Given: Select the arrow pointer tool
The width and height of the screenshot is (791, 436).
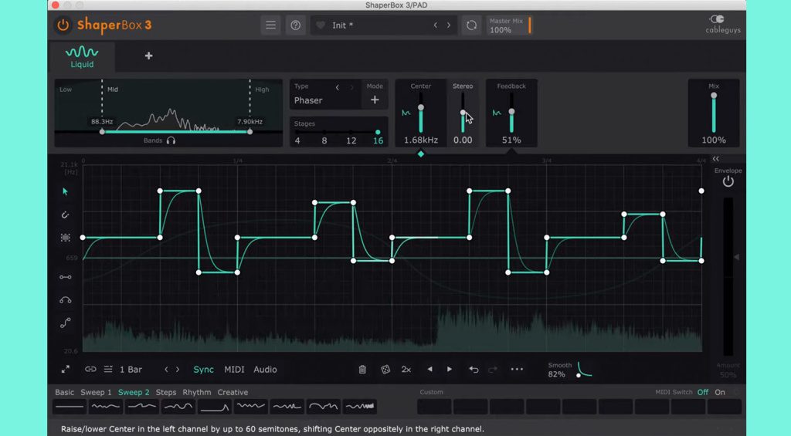Looking at the screenshot, I should 66,191.
